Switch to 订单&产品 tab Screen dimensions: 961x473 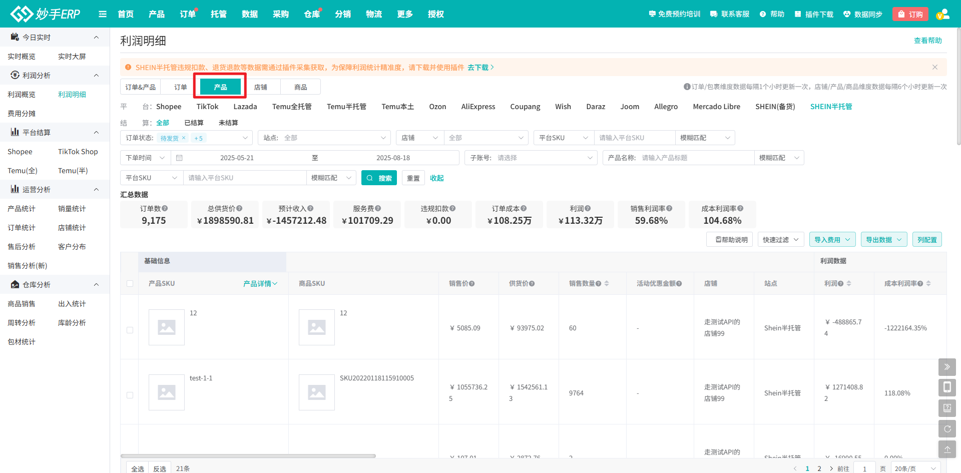point(140,87)
